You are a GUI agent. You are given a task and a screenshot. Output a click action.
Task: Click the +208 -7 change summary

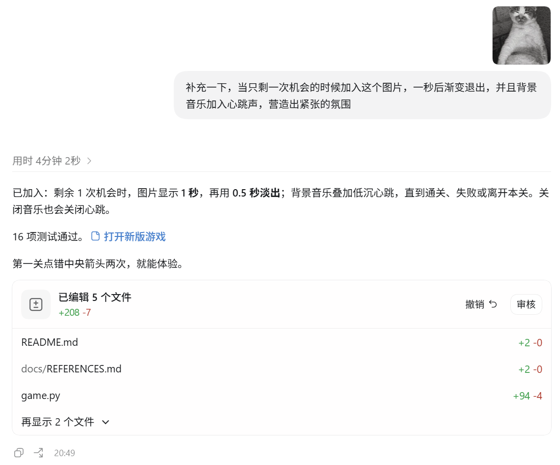[75, 312]
